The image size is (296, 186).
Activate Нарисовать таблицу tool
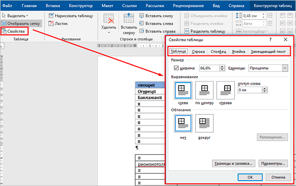[71, 15]
